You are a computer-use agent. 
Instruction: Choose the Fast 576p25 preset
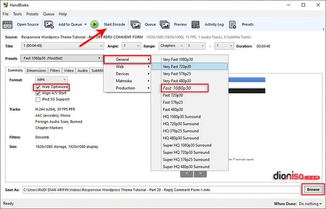[x=189, y=102]
